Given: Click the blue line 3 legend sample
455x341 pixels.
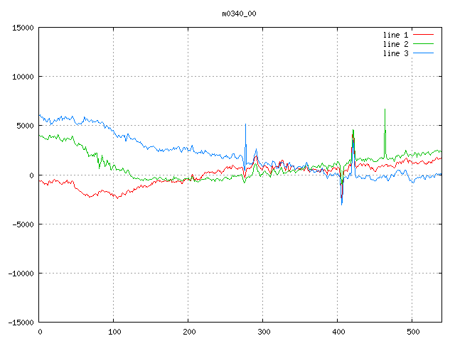Looking at the screenshot, I should [424, 53].
